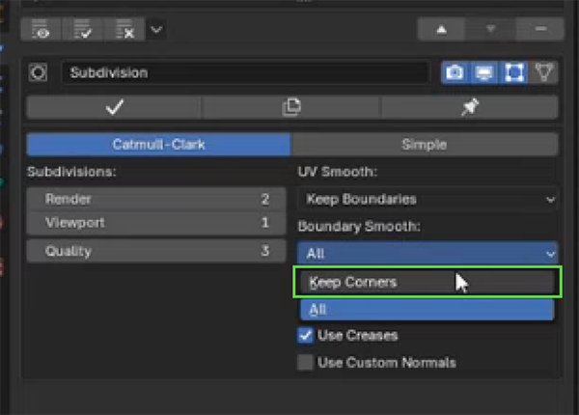The width and height of the screenshot is (579, 415).
Task: Uncheck the Use Creases checkbox
Action: (x=305, y=336)
